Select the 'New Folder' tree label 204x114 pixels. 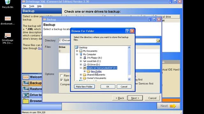pyautogui.click(x=96, y=71)
